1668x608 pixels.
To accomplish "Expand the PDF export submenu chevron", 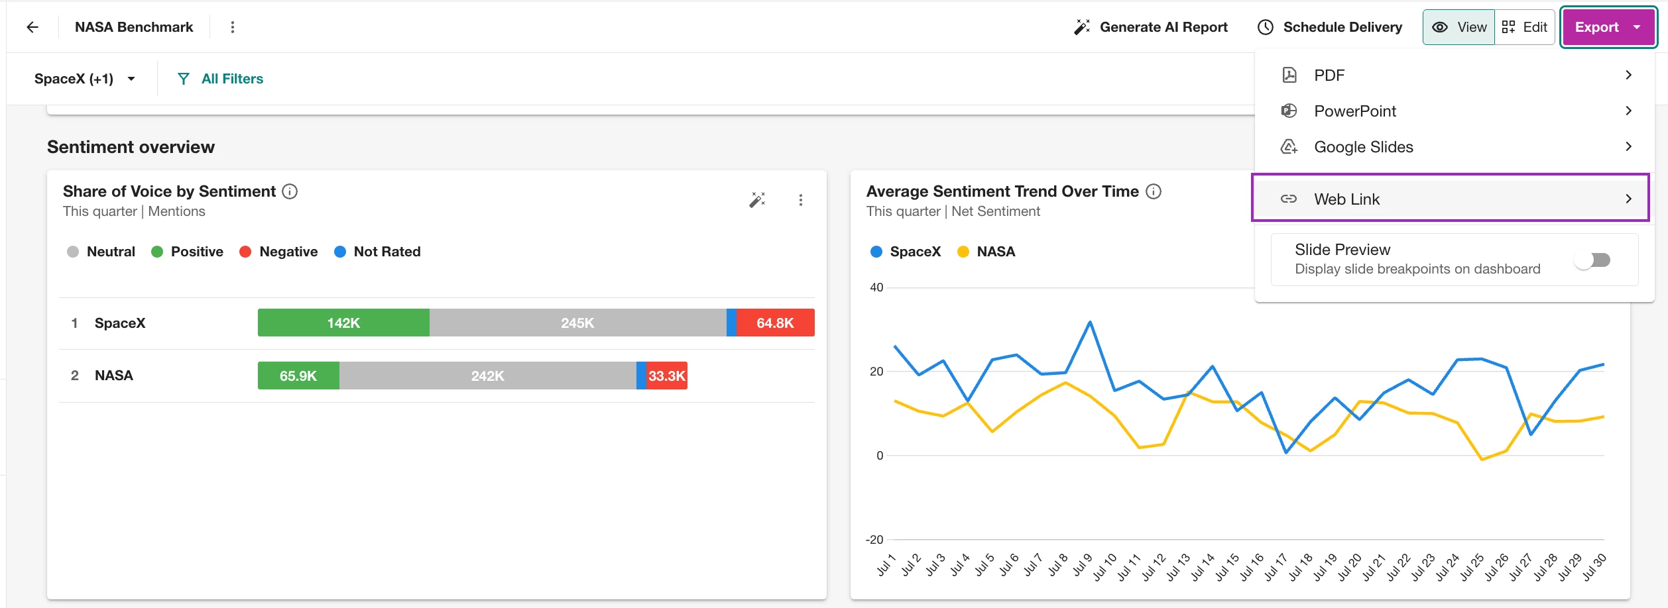I will (1629, 75).
